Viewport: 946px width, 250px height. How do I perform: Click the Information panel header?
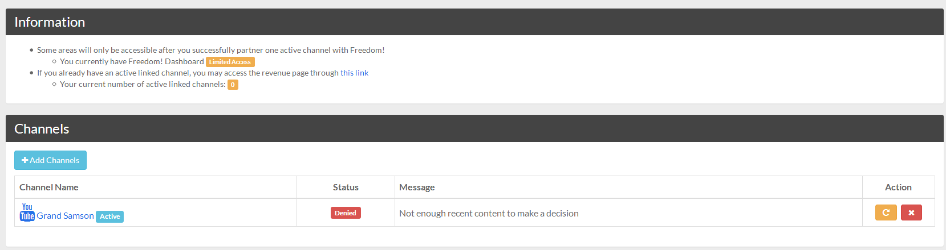pyautogui.click(x=50, y=22)
